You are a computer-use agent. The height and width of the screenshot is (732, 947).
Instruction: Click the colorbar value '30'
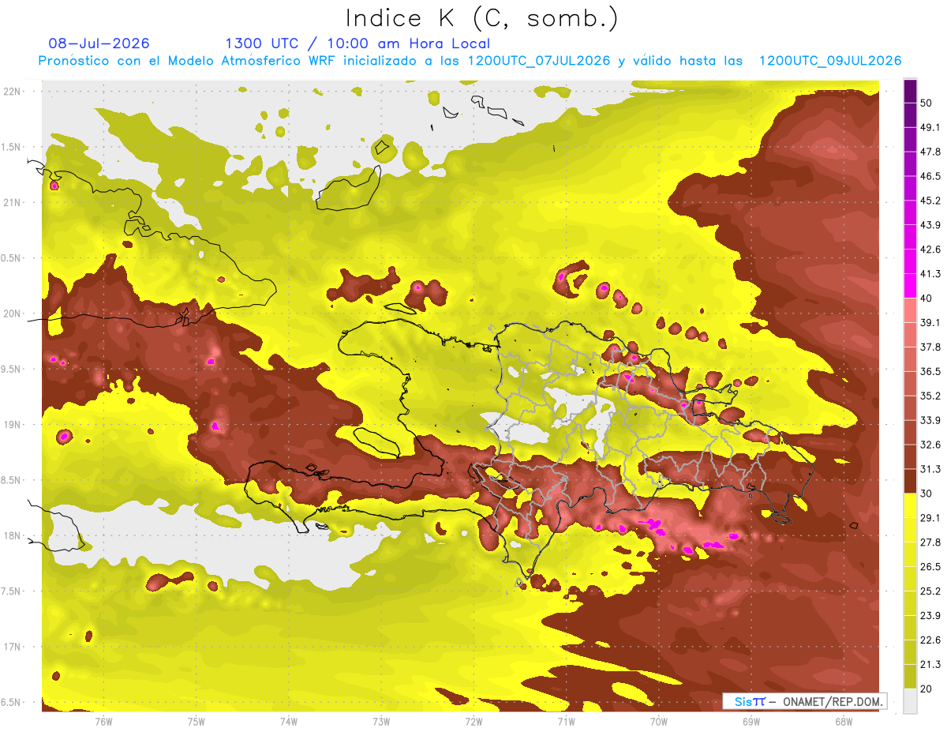pos(926,494)
